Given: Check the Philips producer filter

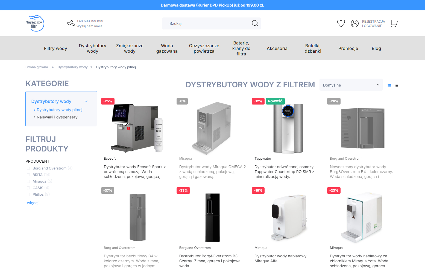Looking at the screenshot, I should pos(28,195).
